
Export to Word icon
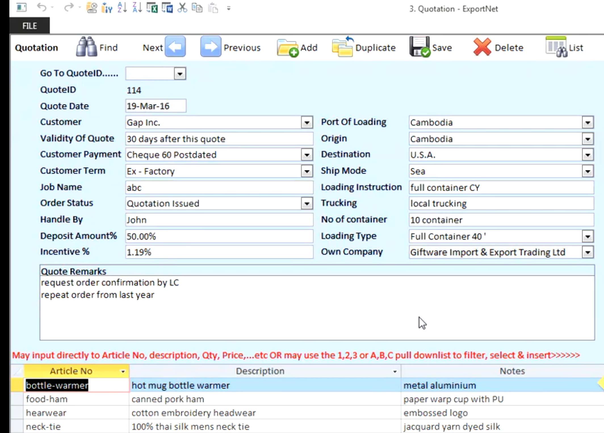[167, 8]
